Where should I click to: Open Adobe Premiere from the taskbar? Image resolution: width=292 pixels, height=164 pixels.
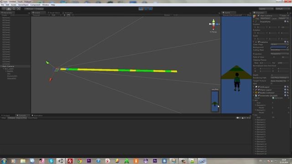pos(89,161)
